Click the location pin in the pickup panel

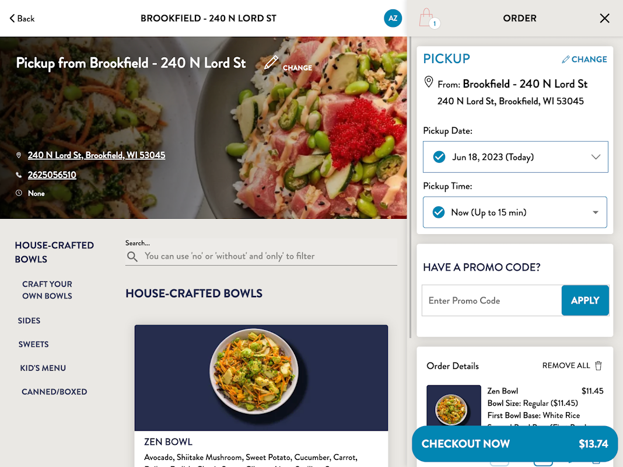point(428,82)
